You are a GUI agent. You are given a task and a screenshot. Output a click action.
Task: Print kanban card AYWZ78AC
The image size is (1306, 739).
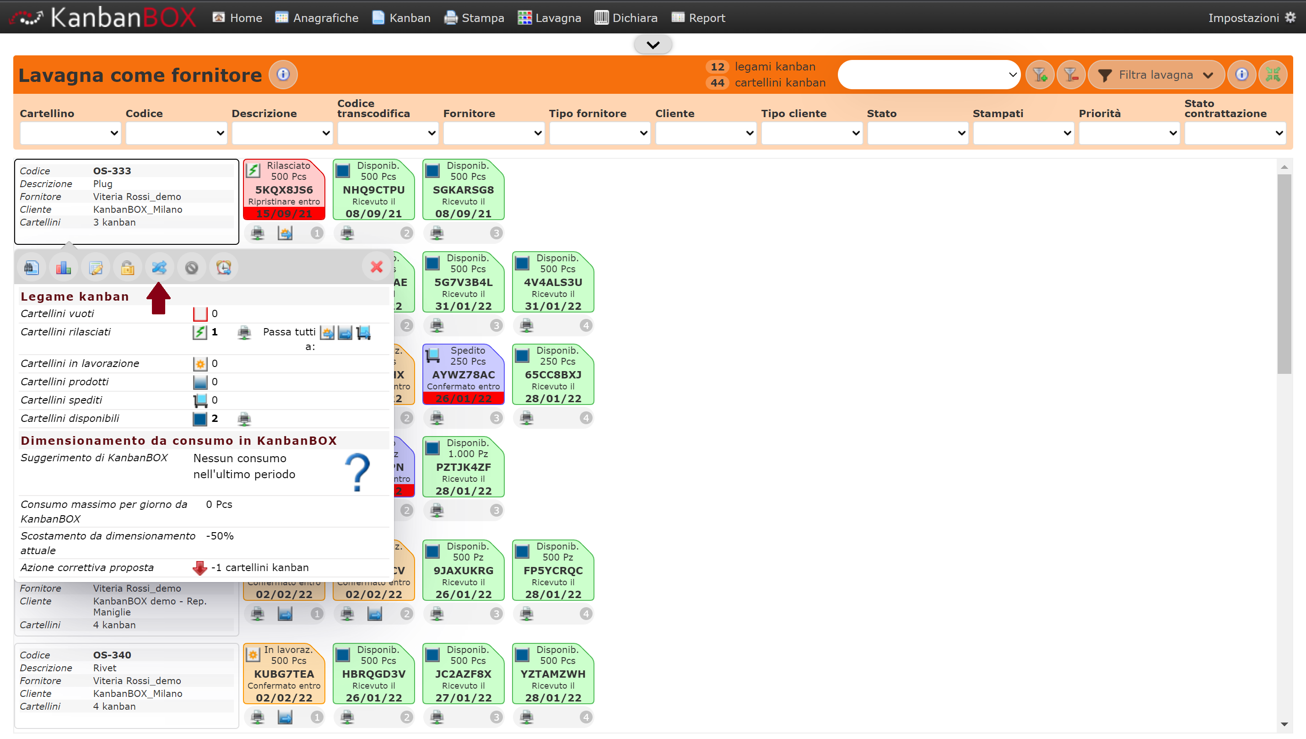tap(437, 418)
